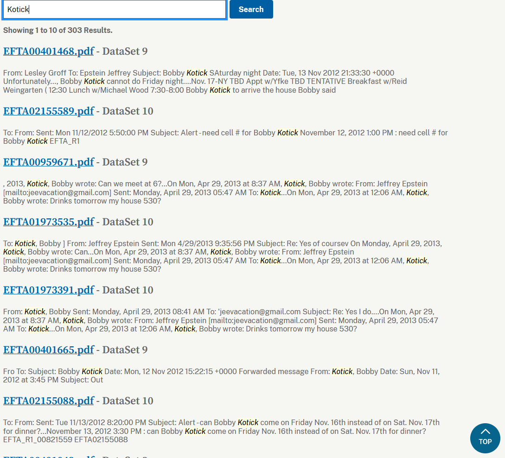Click snippet text 'EFTA_R1_00821559 EFTA02155088'

point(65,439)
